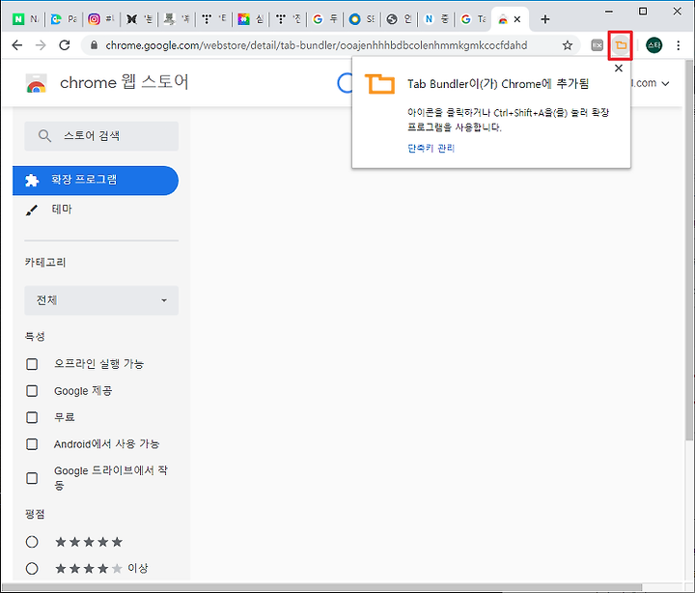Viewport: 695px width, 593px height.
Task: Click the chrome 웹 스토어 title
Action: coord(125,82)
